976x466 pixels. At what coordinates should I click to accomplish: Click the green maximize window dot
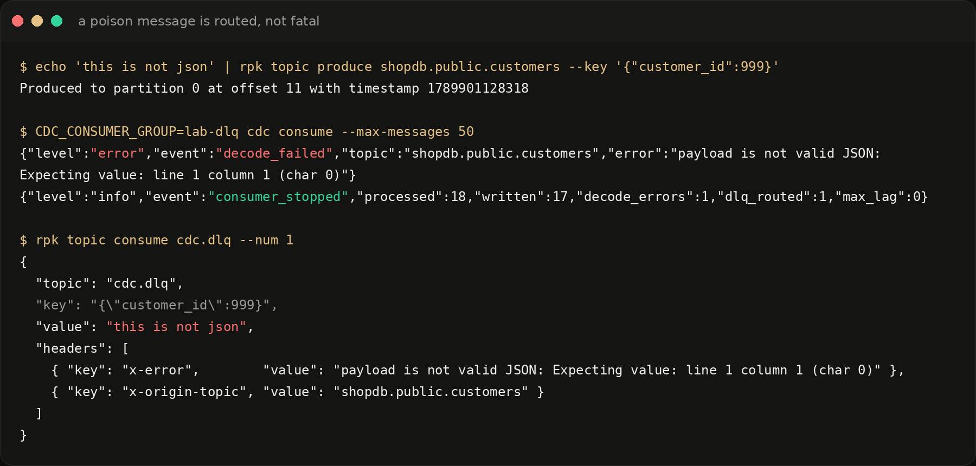pyautogui.click(x=56, y=21)
